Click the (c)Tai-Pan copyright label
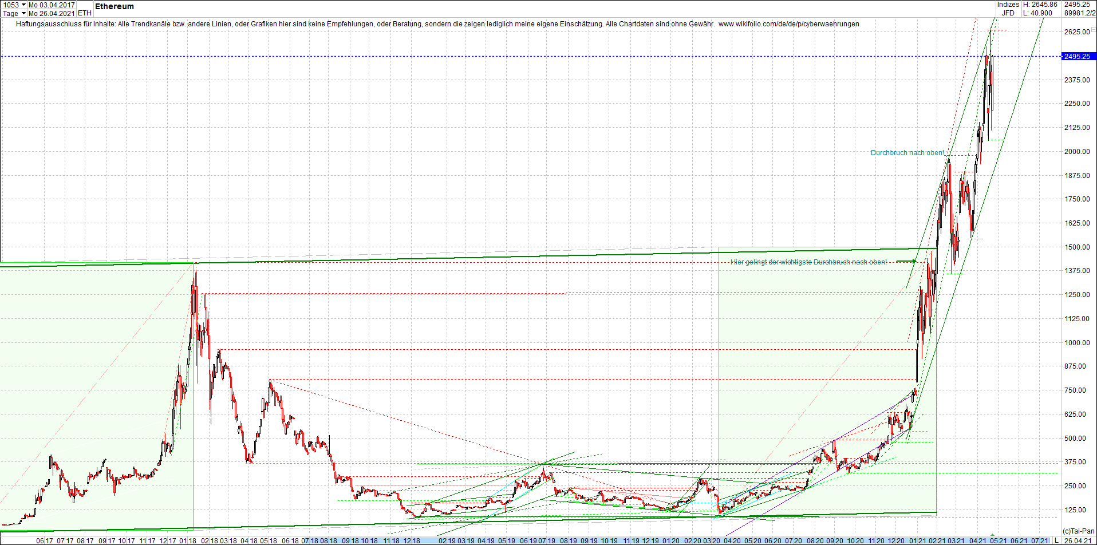Viewport: 1097px width, 545px height. [x=1078, y=531]
